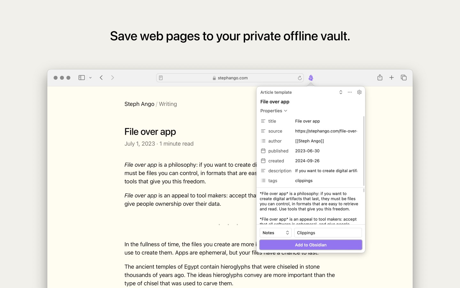Expand the sidebar options chevron
This screenshot has width=460, height=288.
(90, 78)
